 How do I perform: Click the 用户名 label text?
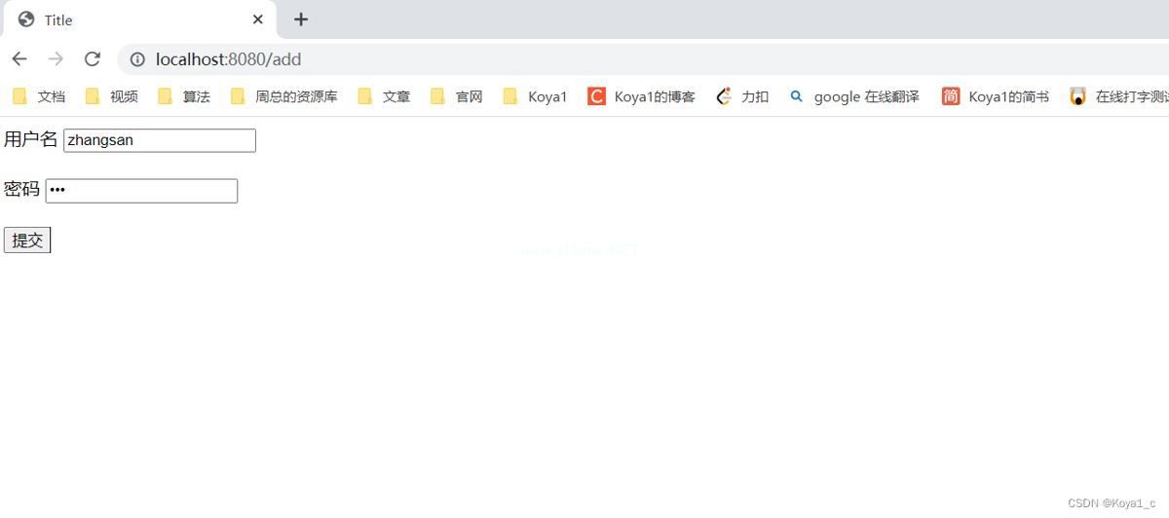(x=31, y=139)
